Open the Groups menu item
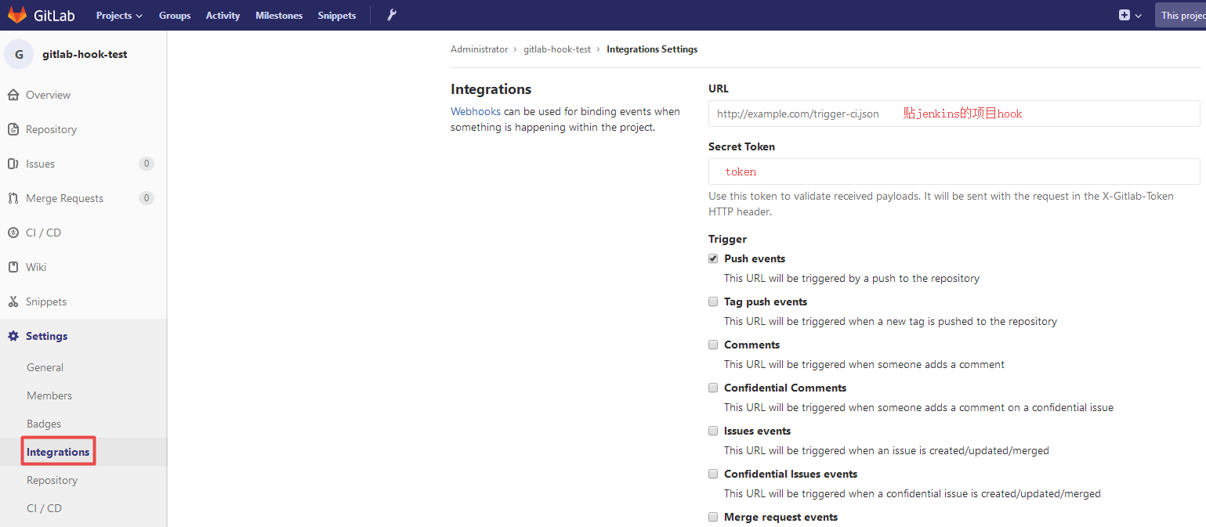The image size is (1206, 527). [x=175, y=16]
